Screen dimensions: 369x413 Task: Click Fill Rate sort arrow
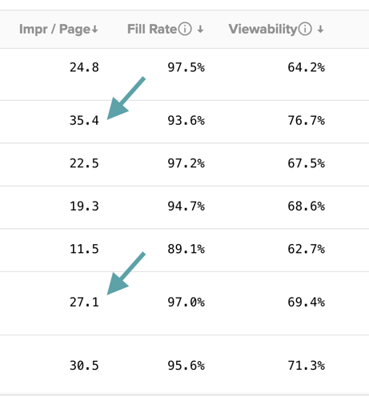click(x=200, y=29)
